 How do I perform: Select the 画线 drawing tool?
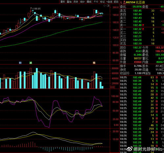89,2
